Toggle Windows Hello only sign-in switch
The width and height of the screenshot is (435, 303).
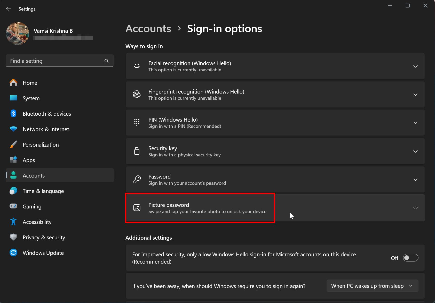[x=410, y=258]
